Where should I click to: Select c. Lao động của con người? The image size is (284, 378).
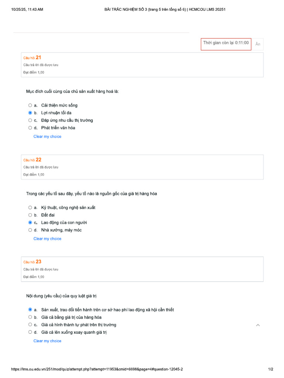tap(30, 223)
